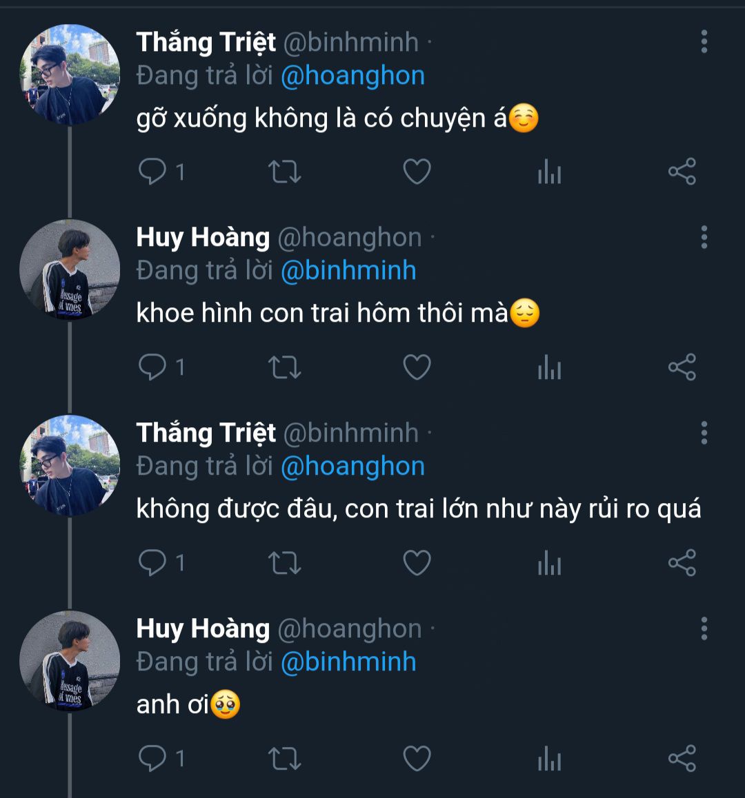Open the @binhminh mention in the last tweet
Screen dimensions: 745x798
(x=348, y=662)
